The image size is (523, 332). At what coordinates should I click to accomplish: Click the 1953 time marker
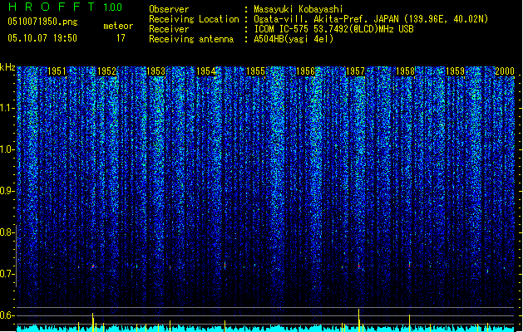coord(155,71)
